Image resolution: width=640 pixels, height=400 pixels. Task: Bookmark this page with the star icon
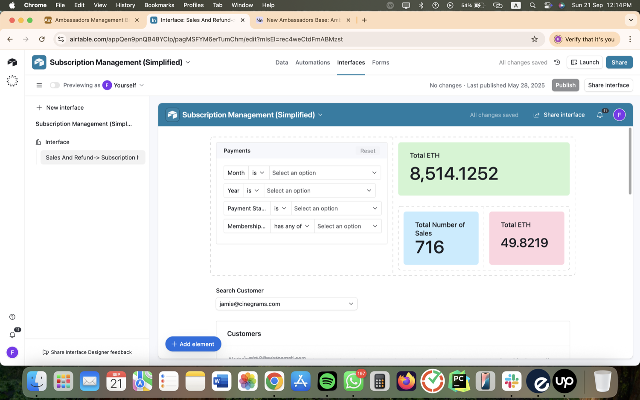tap(535, 39)
